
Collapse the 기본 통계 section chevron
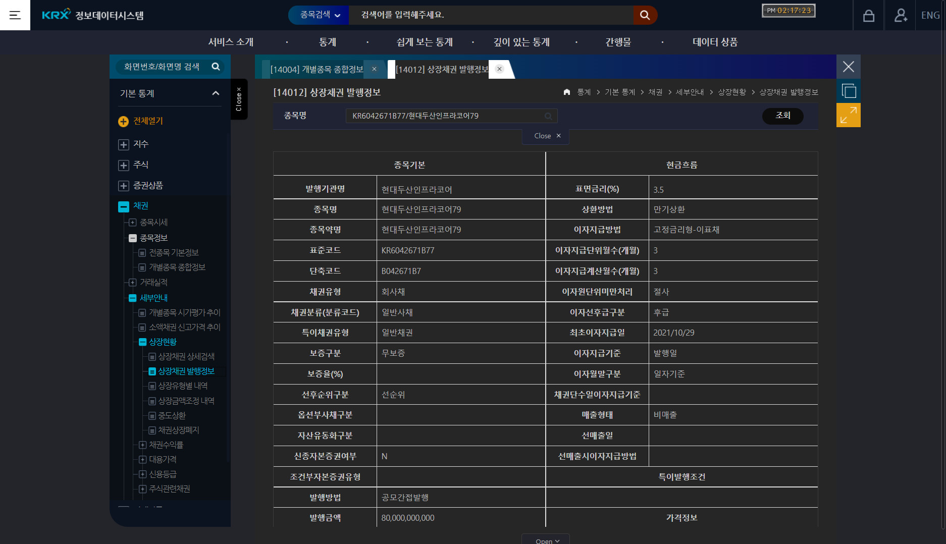coord(216,93)
